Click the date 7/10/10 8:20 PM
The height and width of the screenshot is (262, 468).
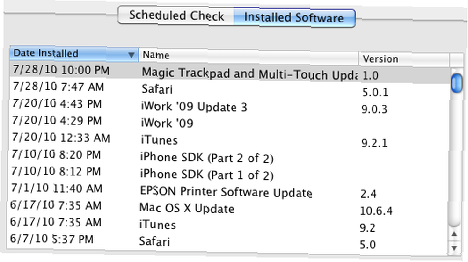(x=56, y=154)
